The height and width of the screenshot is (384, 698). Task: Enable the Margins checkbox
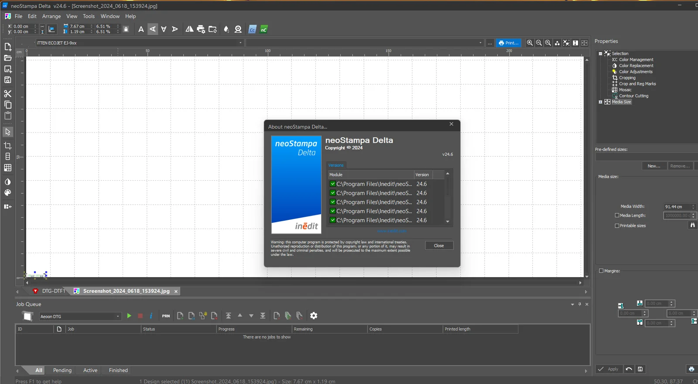601,271
